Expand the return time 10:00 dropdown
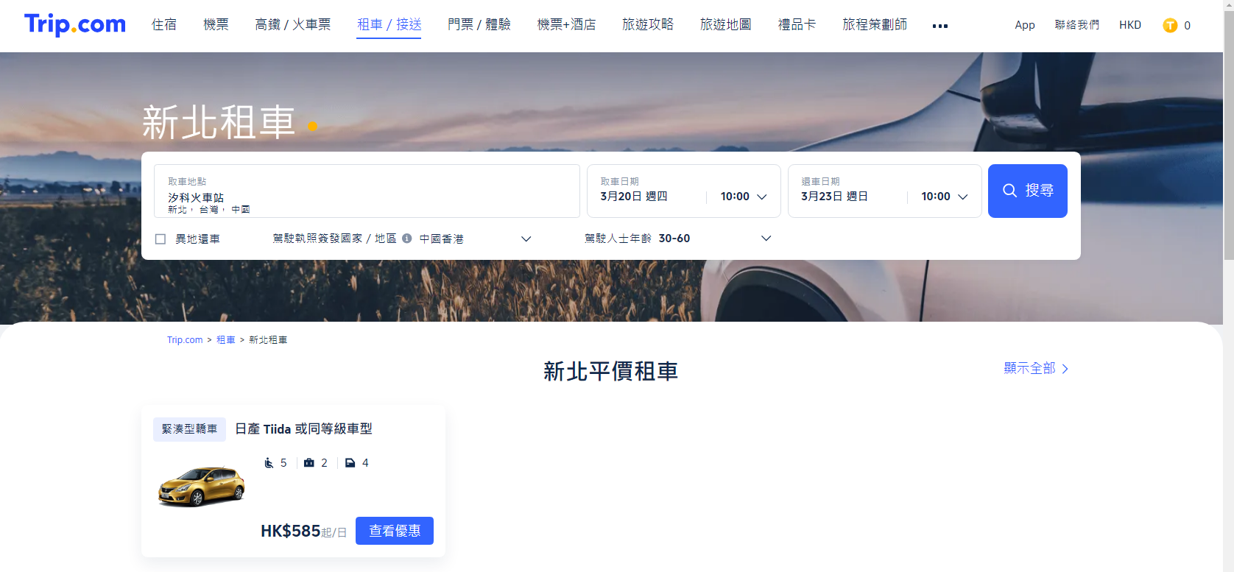This screenshot has width=1234, height=572. 945,197
